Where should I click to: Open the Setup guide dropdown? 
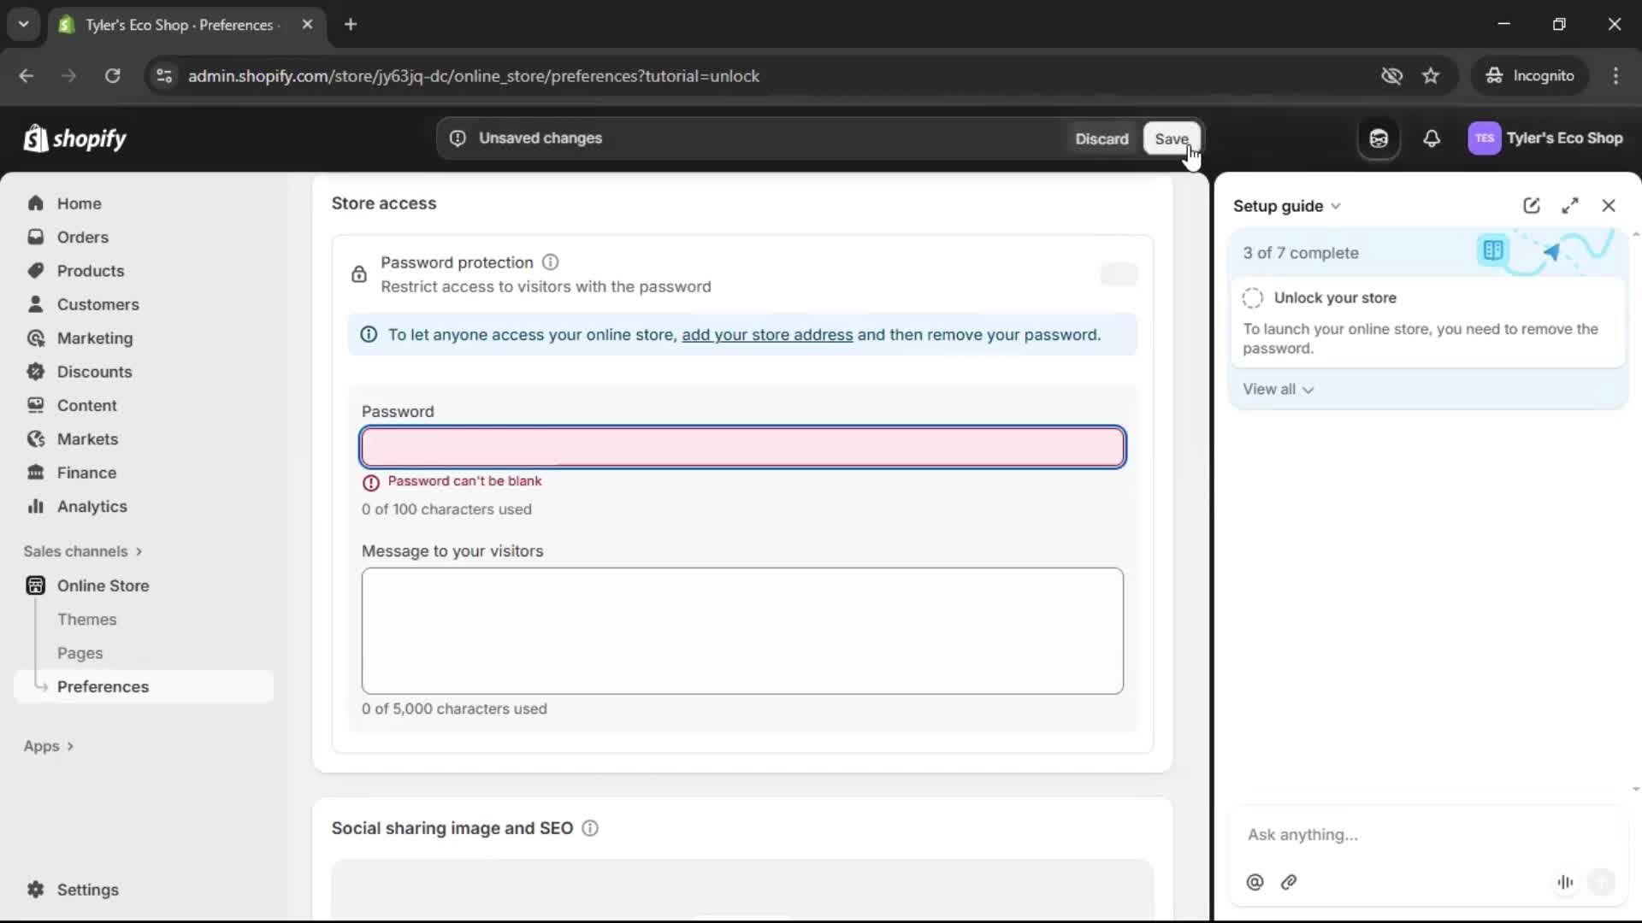[1287, 206]
